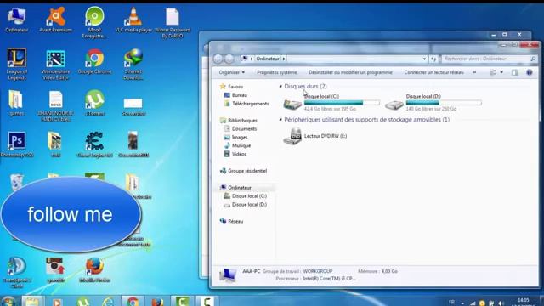Click the Firefox taskbar button
The height and width of the screenshot is (306, 544).
[x=157, y=301]
